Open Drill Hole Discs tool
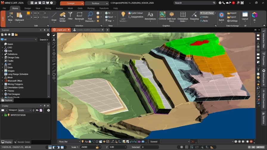 (x=171, y=17)
